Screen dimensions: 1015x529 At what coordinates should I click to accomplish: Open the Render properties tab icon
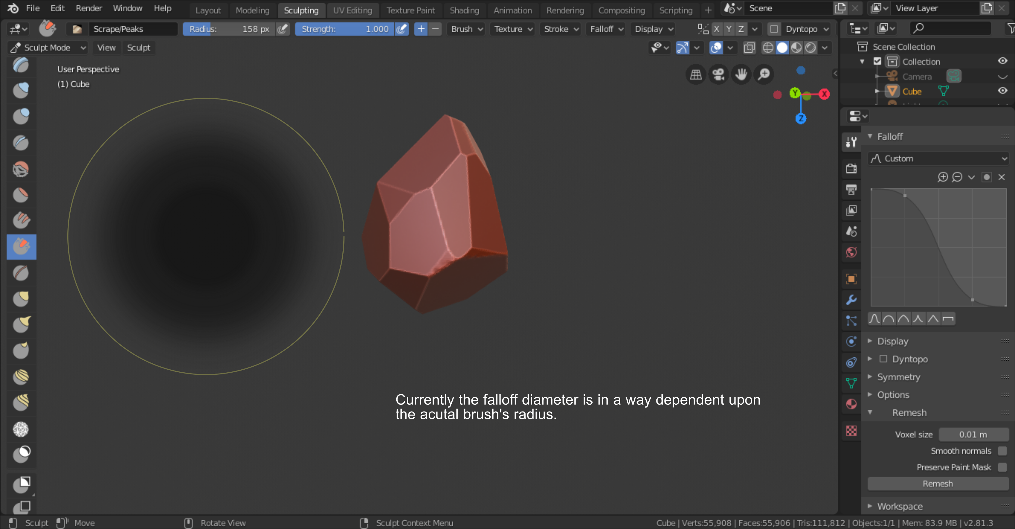click(851, 168)
